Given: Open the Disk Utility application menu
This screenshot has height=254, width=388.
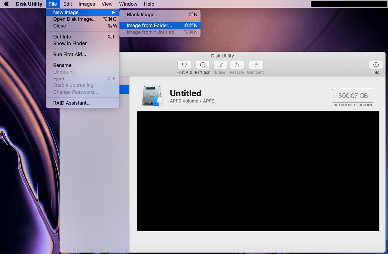Looking at the screenshot, I should (29, 4).
